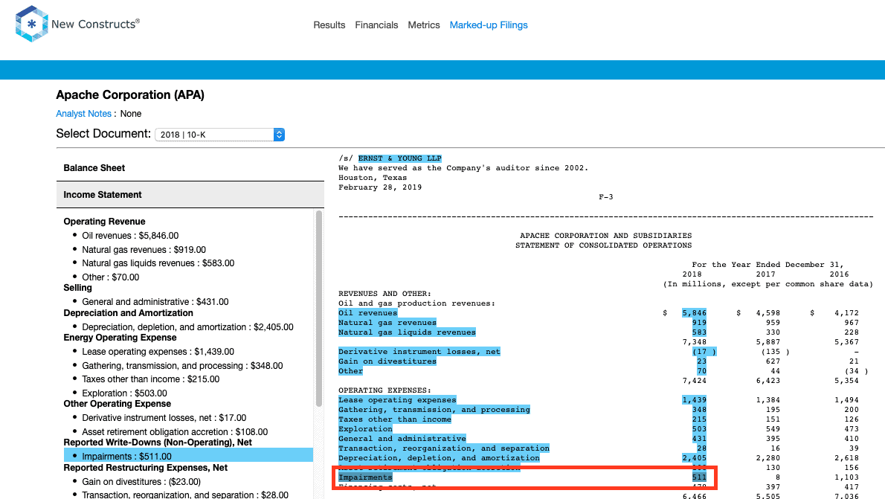The width and height of the screenshot is (885, 499).
Task: Open the Select Document dropdown
Action: point(219,135)
